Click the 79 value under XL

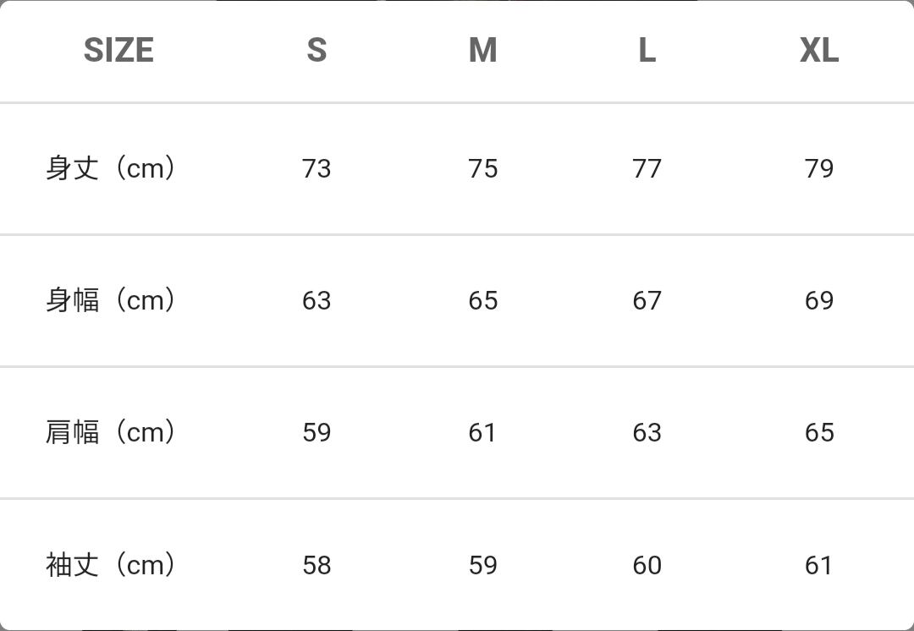click(x=818, y=168)
